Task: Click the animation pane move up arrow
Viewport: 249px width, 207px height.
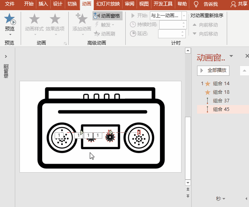Action: [244, 71]
